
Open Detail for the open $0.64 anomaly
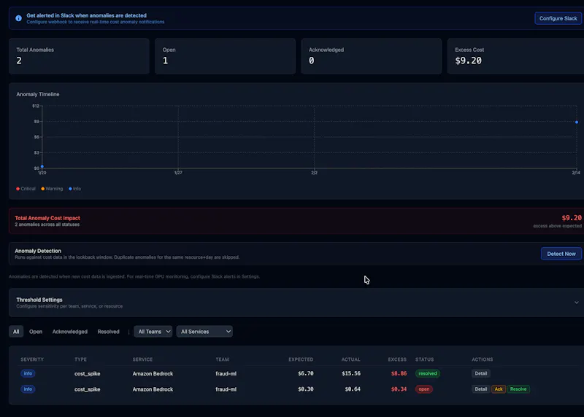481,389
